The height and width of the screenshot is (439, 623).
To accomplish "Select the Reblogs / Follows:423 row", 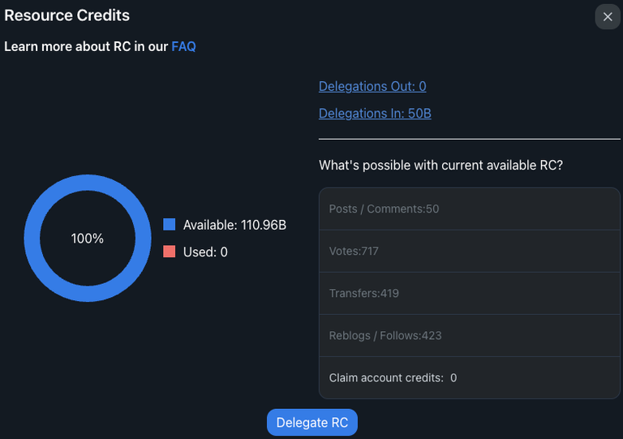I will click(469, 335).
